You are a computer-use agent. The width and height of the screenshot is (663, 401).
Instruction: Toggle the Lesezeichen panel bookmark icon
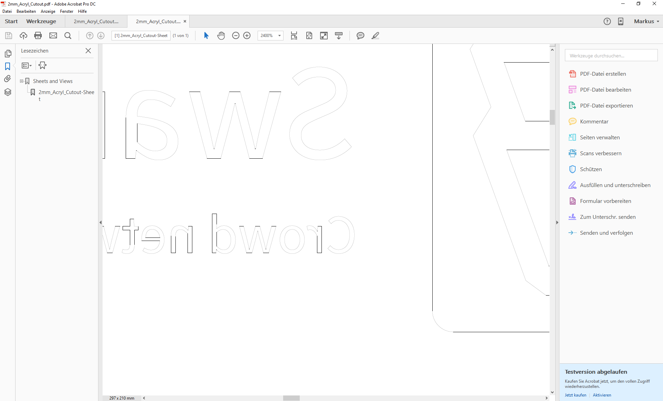[8, 66]
